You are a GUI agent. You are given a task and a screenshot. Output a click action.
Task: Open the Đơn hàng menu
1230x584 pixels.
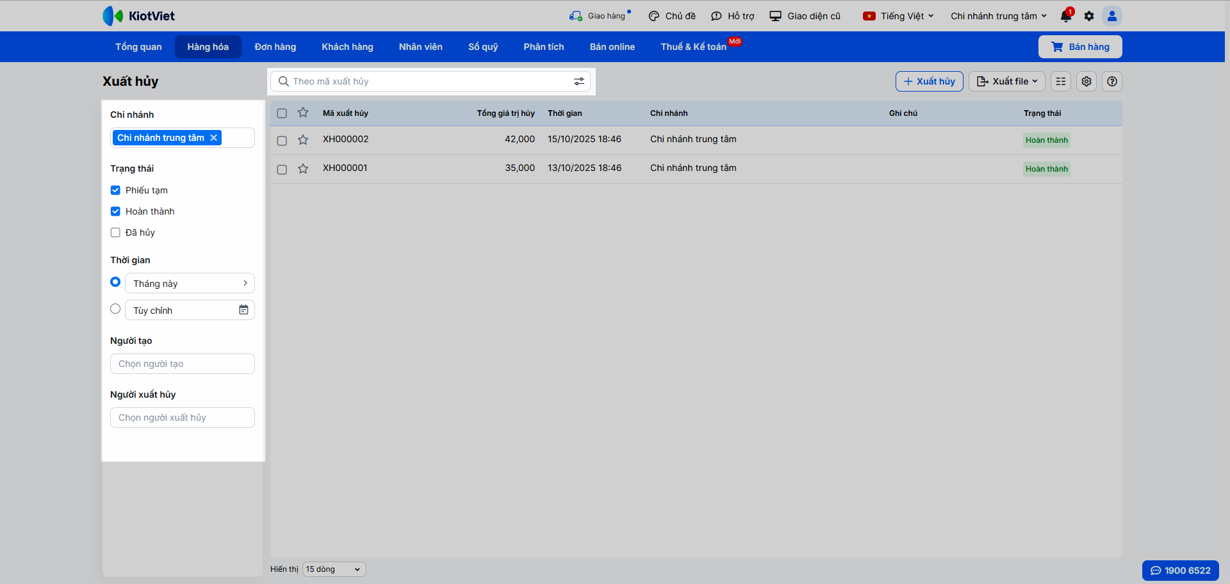[275, 47]
